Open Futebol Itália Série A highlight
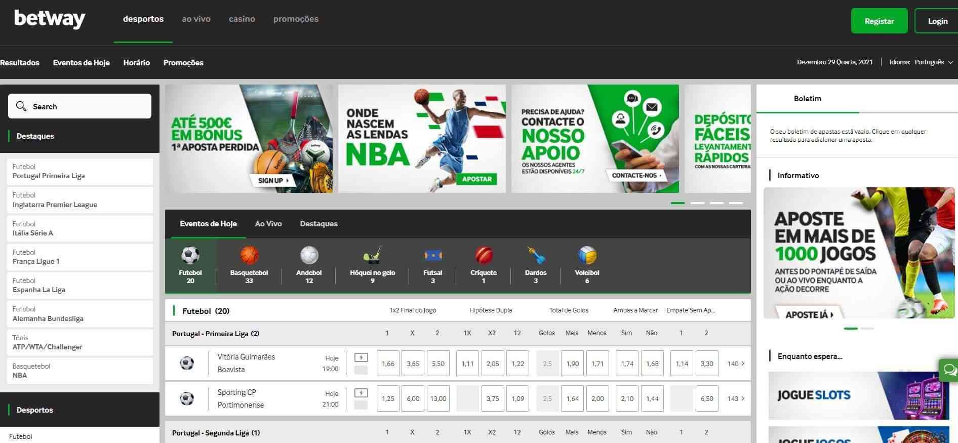This screenshot has height=443, width=958. [x=79, y=228]
